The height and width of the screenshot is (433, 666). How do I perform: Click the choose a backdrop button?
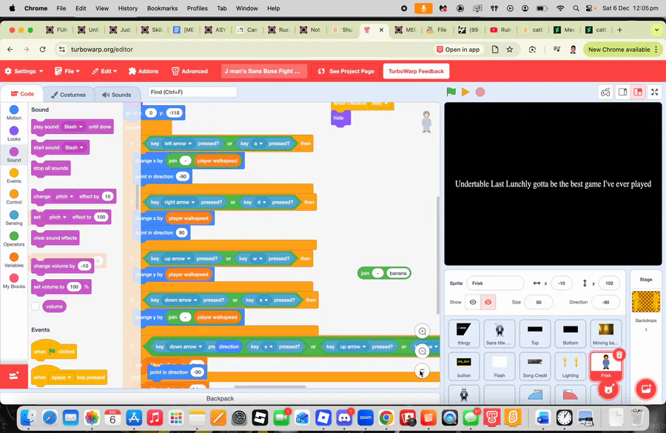pyautogui.click(x=645, y=389)
